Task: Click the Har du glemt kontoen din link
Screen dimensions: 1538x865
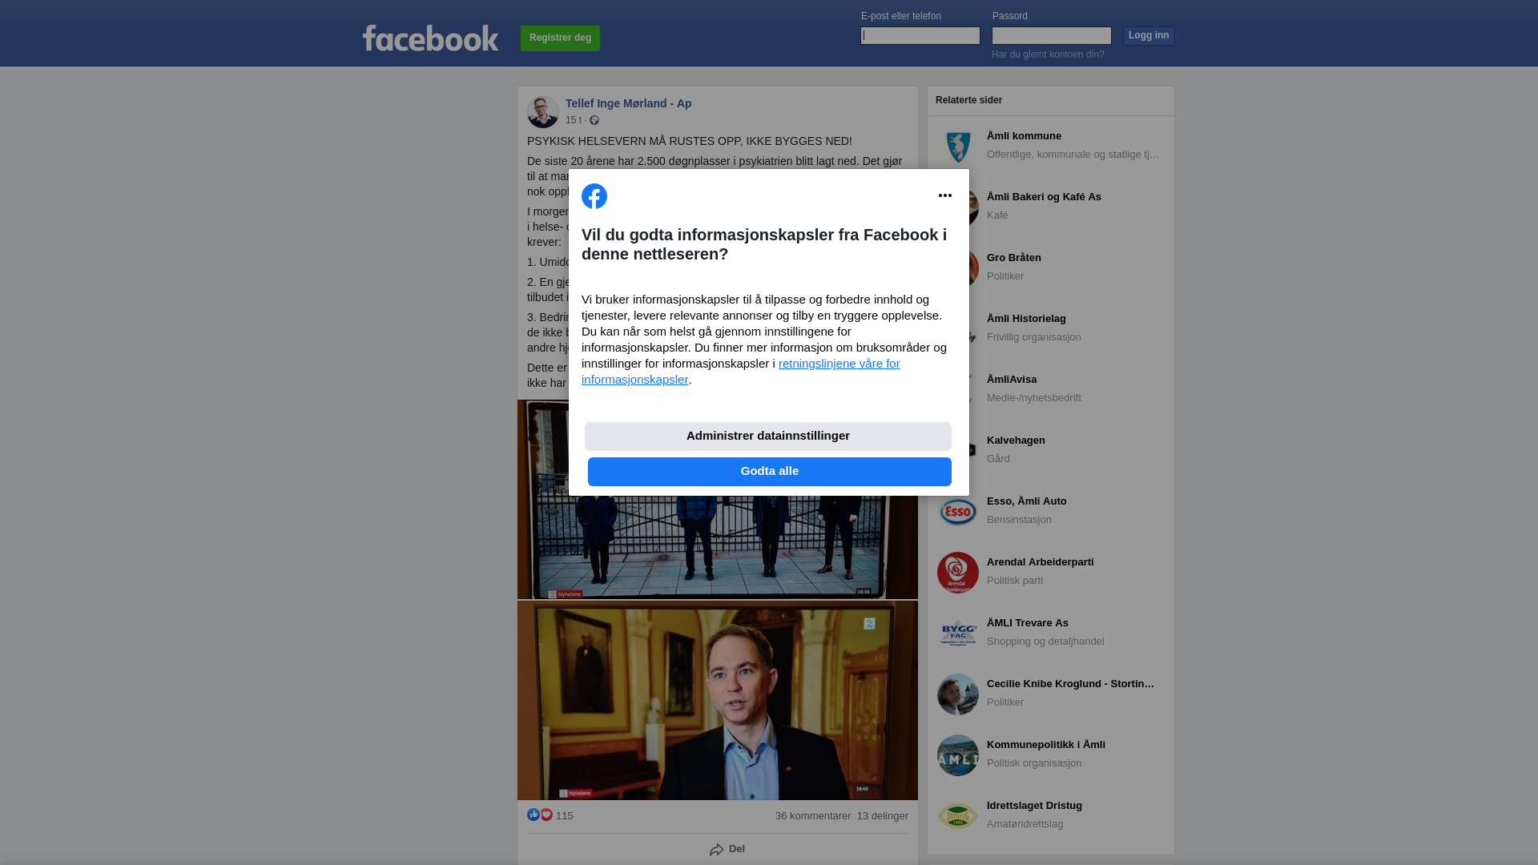Action: tap(1048, 54)
